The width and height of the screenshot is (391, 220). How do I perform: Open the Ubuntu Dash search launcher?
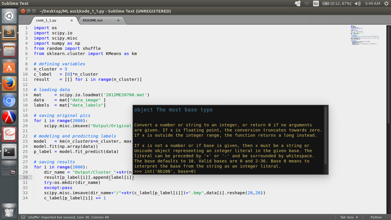[x=9, y=16]
